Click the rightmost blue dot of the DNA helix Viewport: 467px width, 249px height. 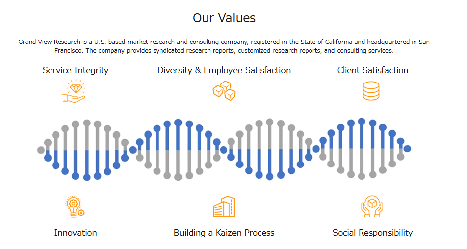(407, 148)
